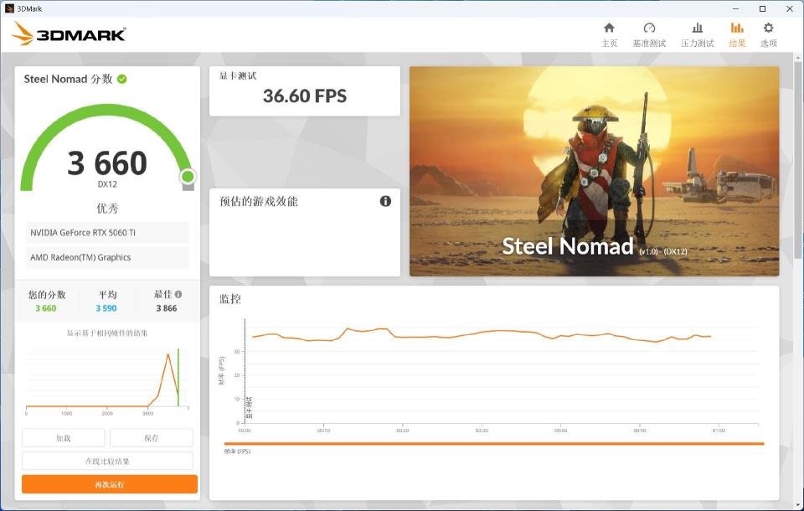This screenshot has height=511, width=804.
Task: Open the Home (主页) tab
Action: 609,35
